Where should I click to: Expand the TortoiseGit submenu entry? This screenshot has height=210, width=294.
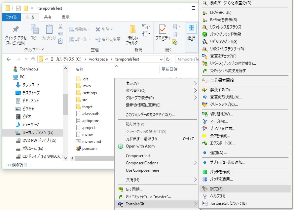tap(157, 204)
